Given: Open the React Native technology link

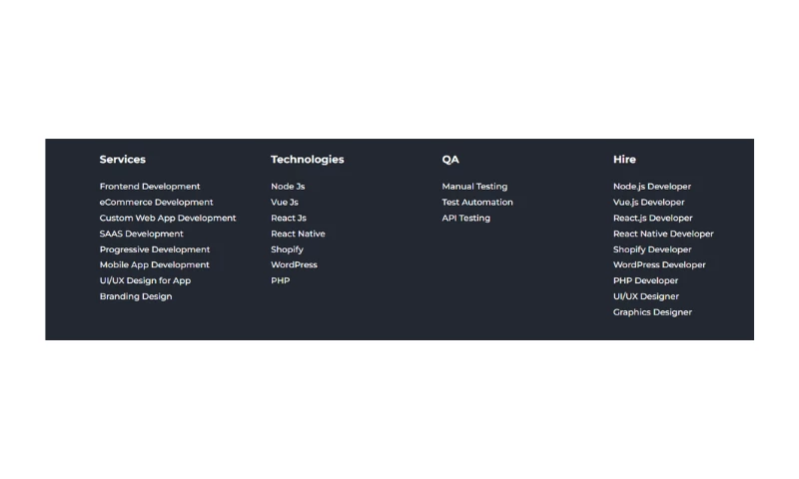Looking at the screenshot, I should click(x=298, y=234).
